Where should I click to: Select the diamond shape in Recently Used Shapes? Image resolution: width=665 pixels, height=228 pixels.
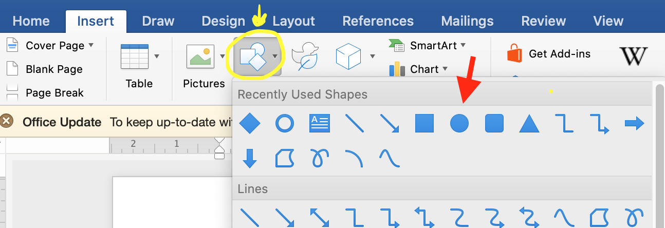click(250, 123)
